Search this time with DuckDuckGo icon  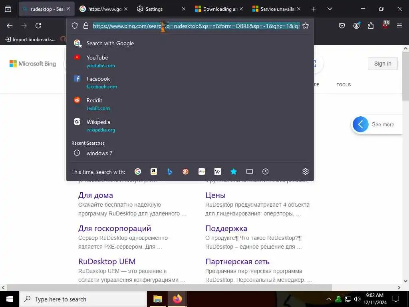click(185, 171)
